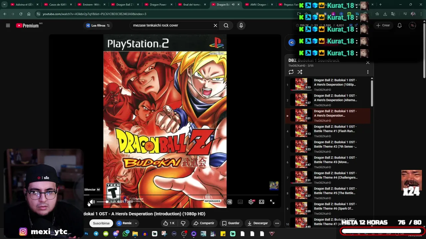The height and width of the screenshot is (239, 426).
Task: Click the Remix button
Action: [124, 223]
